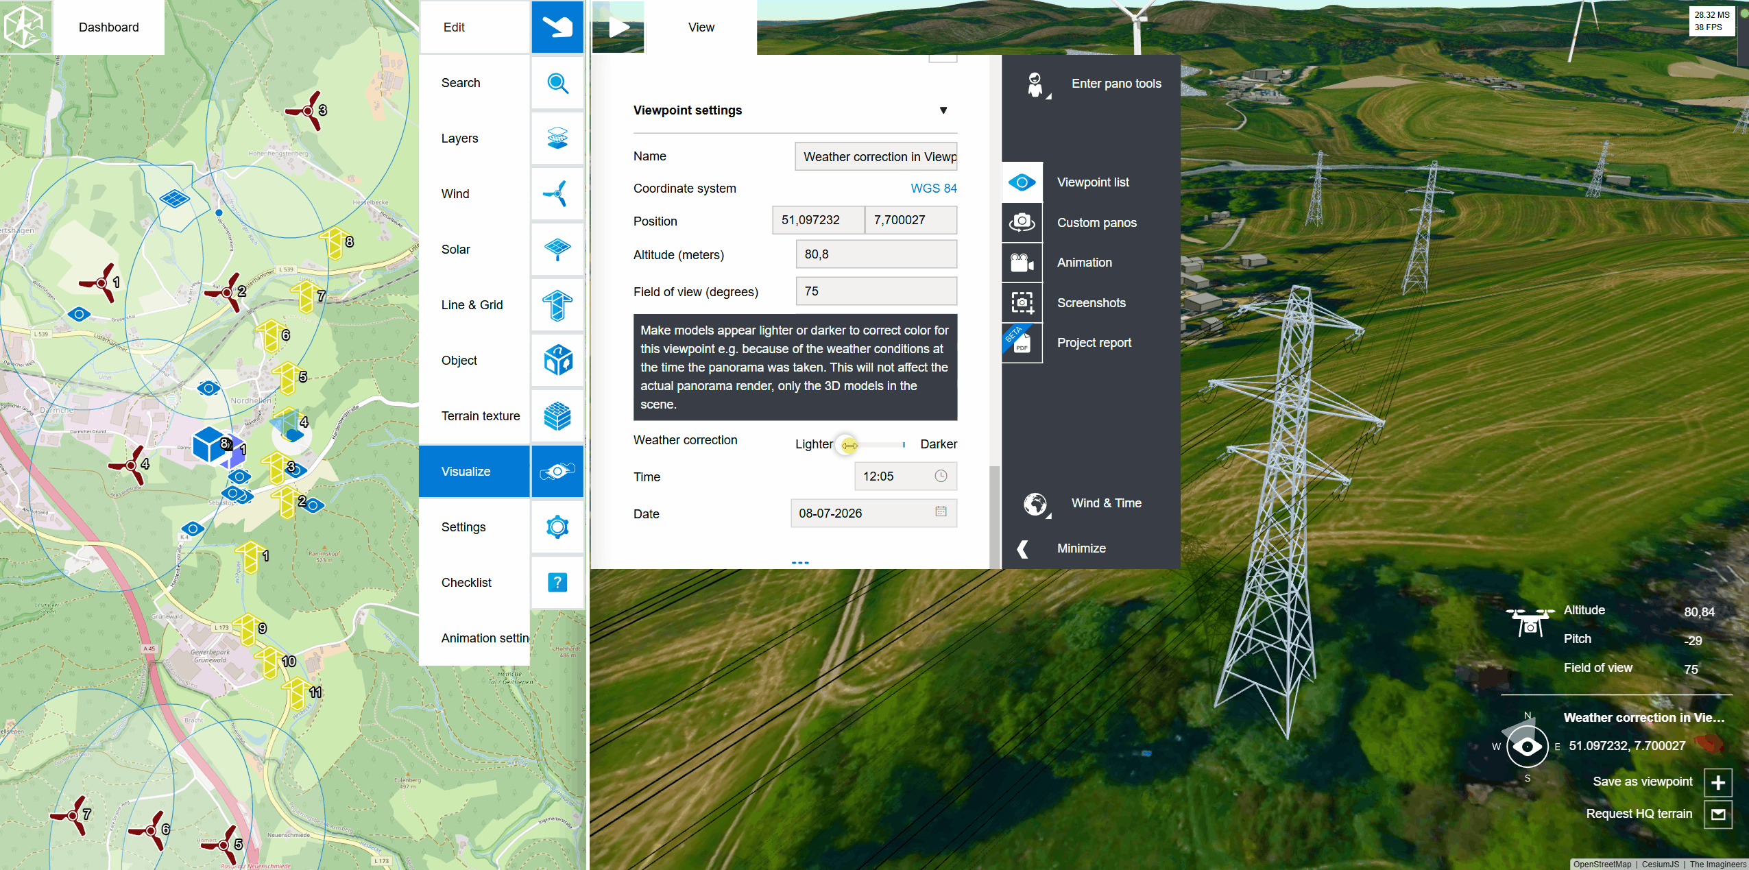
Task: Click the Enter pano tools person icon
Action: 1036,85
